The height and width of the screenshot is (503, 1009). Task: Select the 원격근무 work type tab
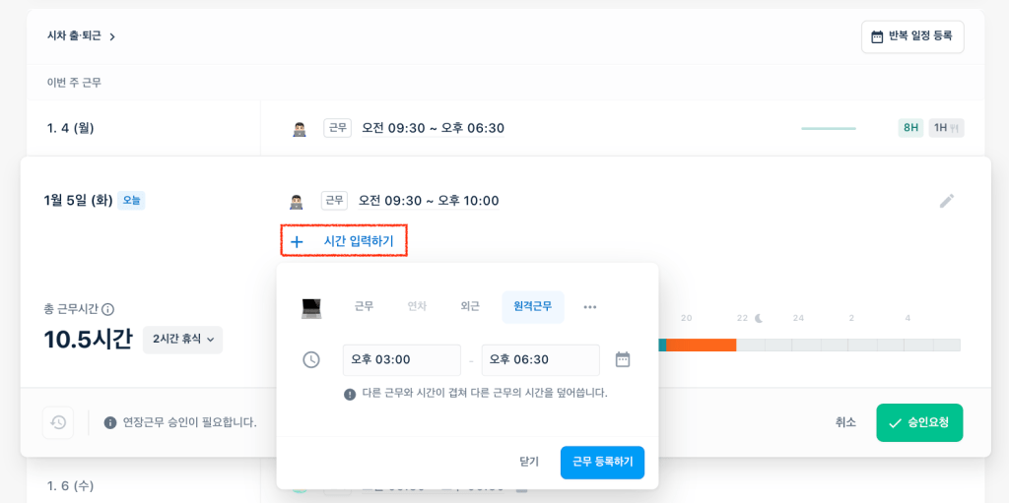pyautogui.click(x=533, y=307)
